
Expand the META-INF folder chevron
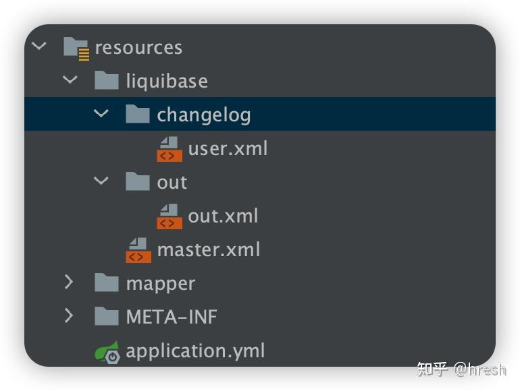point(69,316)
